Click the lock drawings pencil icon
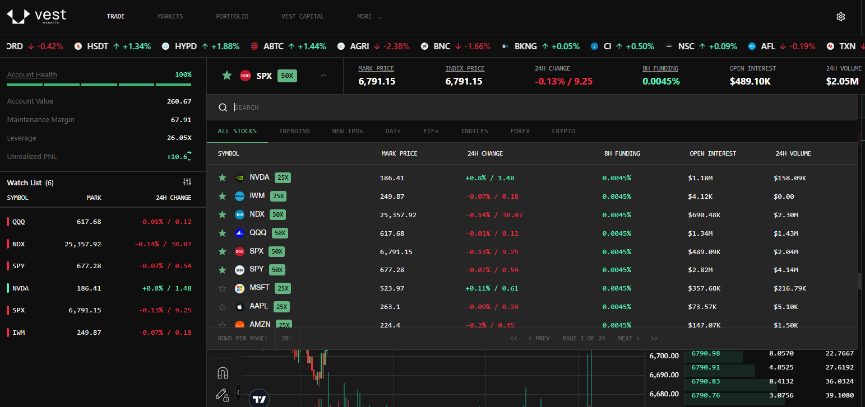Viewport: 865px width, 407px height. (223, 395)
